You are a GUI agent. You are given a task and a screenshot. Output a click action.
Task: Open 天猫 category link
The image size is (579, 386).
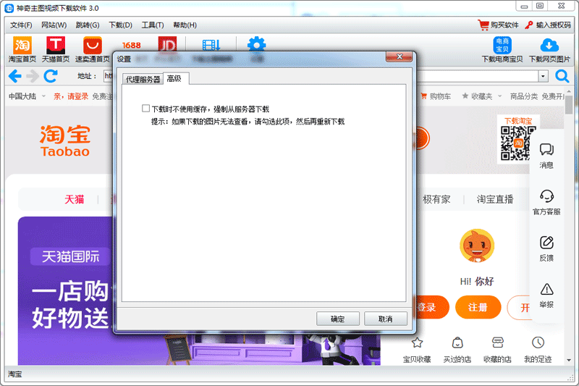(75, 199)
